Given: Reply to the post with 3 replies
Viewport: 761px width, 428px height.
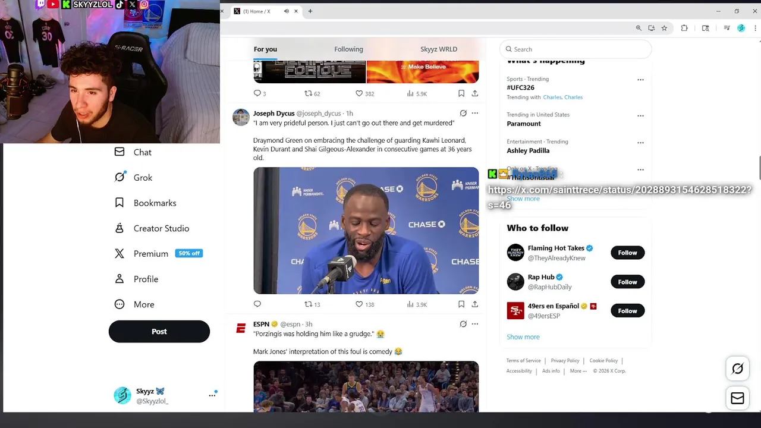Looking at the screenshot, I should pyautogui.click(x=260, y=93).
